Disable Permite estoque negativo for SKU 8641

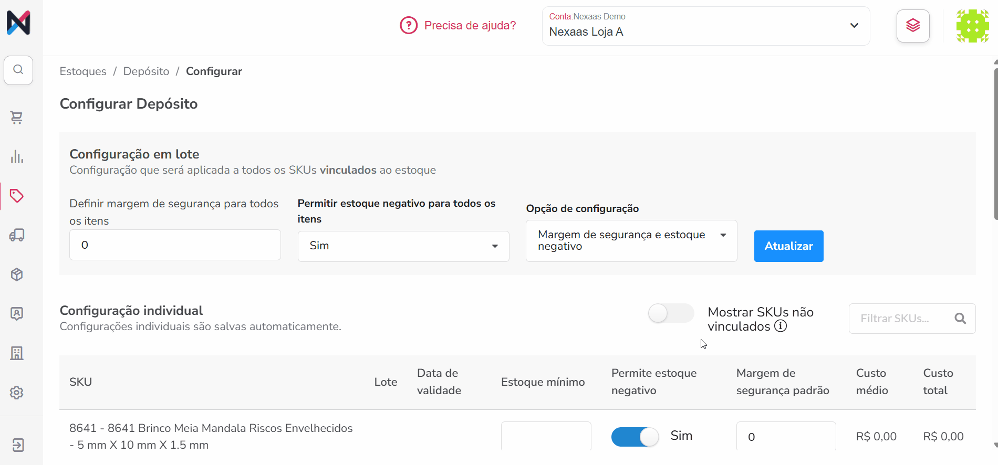click(x=635, y=437)
